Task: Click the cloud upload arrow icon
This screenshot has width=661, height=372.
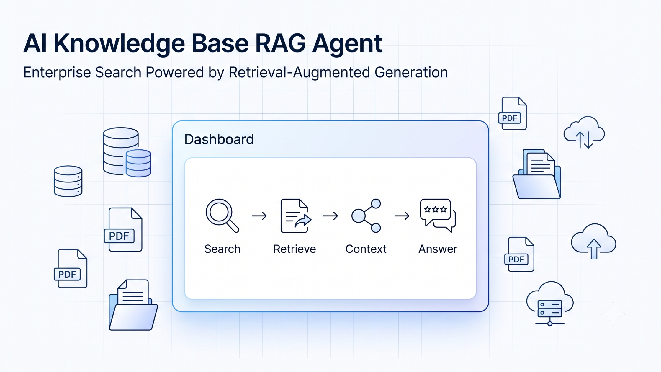Action: (x=593, y=241)
